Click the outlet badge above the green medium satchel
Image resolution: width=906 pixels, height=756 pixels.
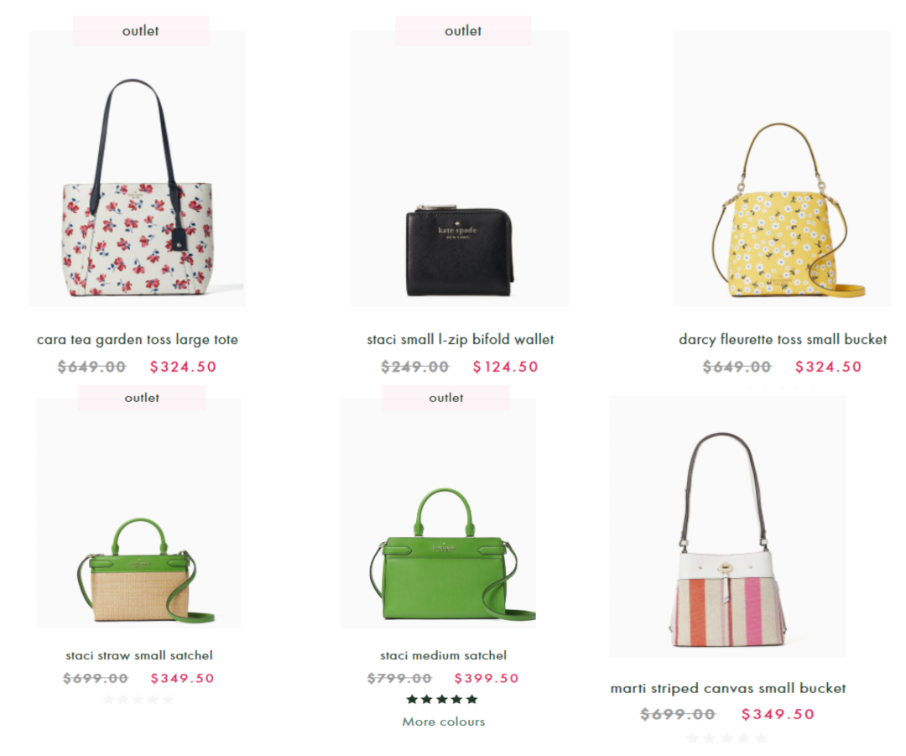coord(445,398)
